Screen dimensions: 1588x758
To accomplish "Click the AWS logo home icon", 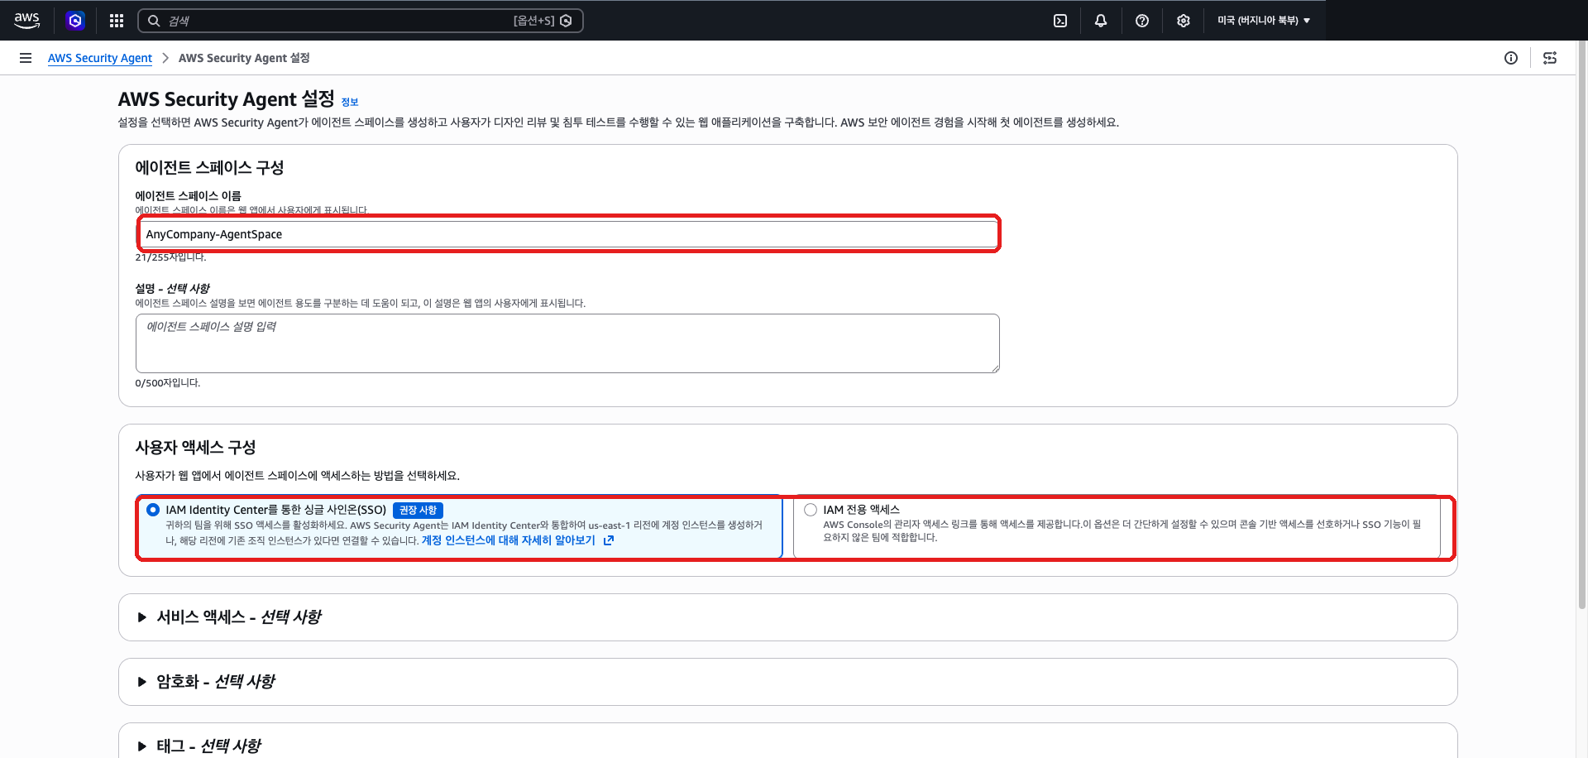I will point(26,21).
